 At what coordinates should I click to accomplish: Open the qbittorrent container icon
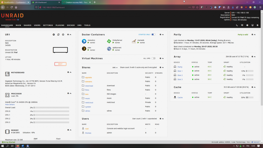pyautogui.click(x=109, y=49)
